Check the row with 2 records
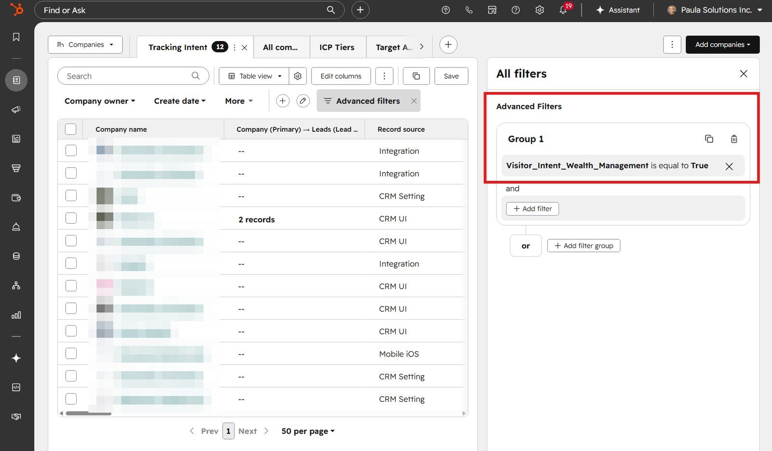772x451 pixels. 71,218
